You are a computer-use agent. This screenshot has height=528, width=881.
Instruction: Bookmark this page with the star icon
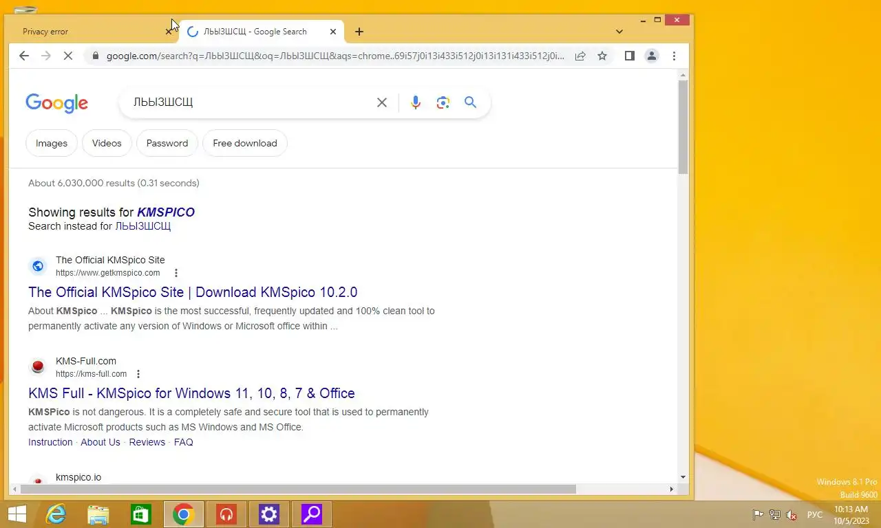[602, 56]
